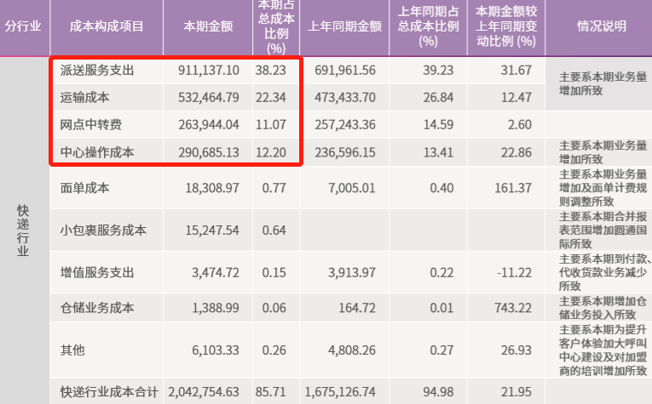Click the 运输成本 row label
This screenshot has height=404, width=652.
(x=86, y=98)
